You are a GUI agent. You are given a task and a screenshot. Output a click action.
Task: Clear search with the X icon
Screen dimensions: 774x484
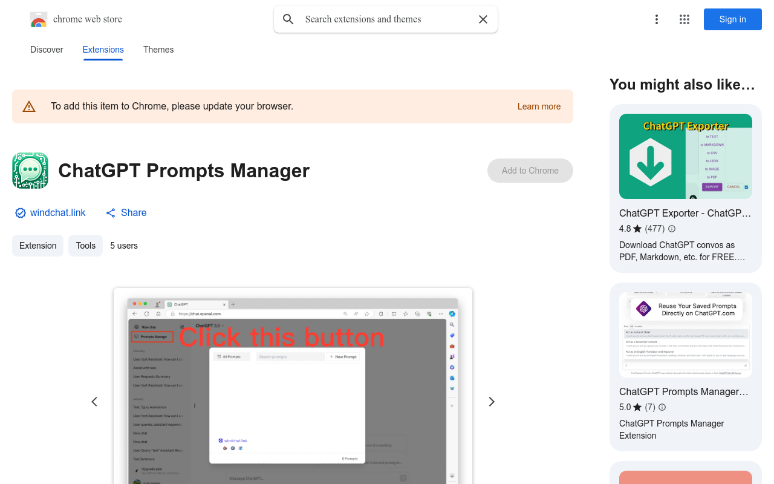[483, 19]
